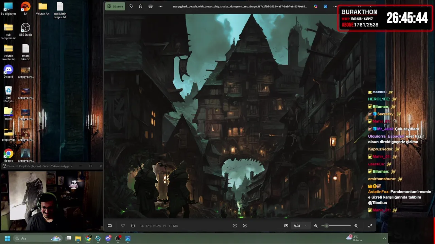
Task: Open File Explorer from the taskbar
Action: pos(78,238)
